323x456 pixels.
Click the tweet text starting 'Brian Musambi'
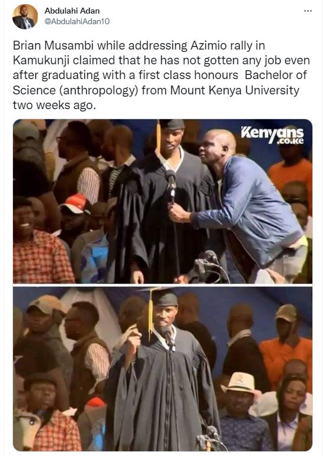[x=161, y=75]
